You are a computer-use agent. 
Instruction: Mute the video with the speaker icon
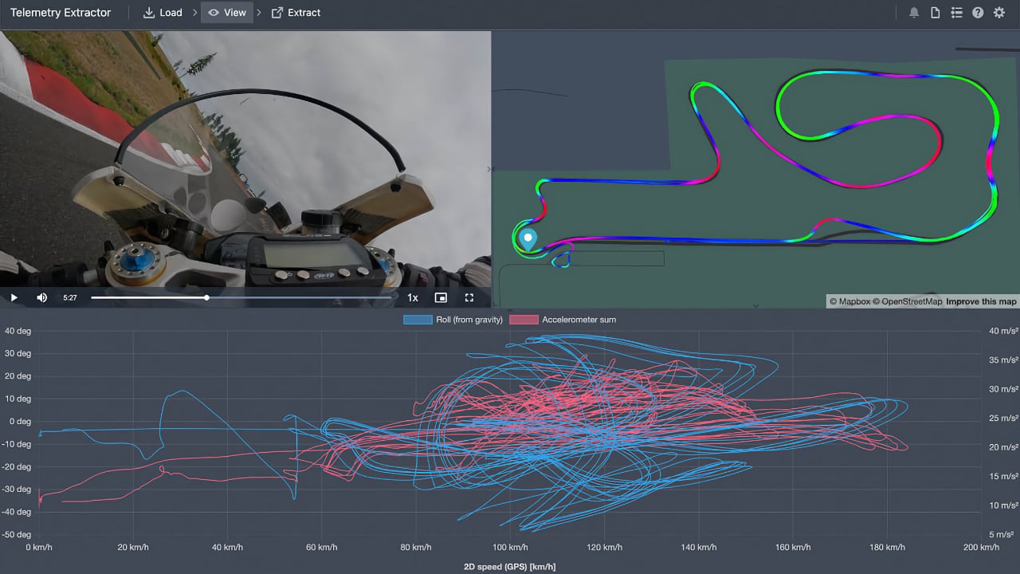pos(41,297)
